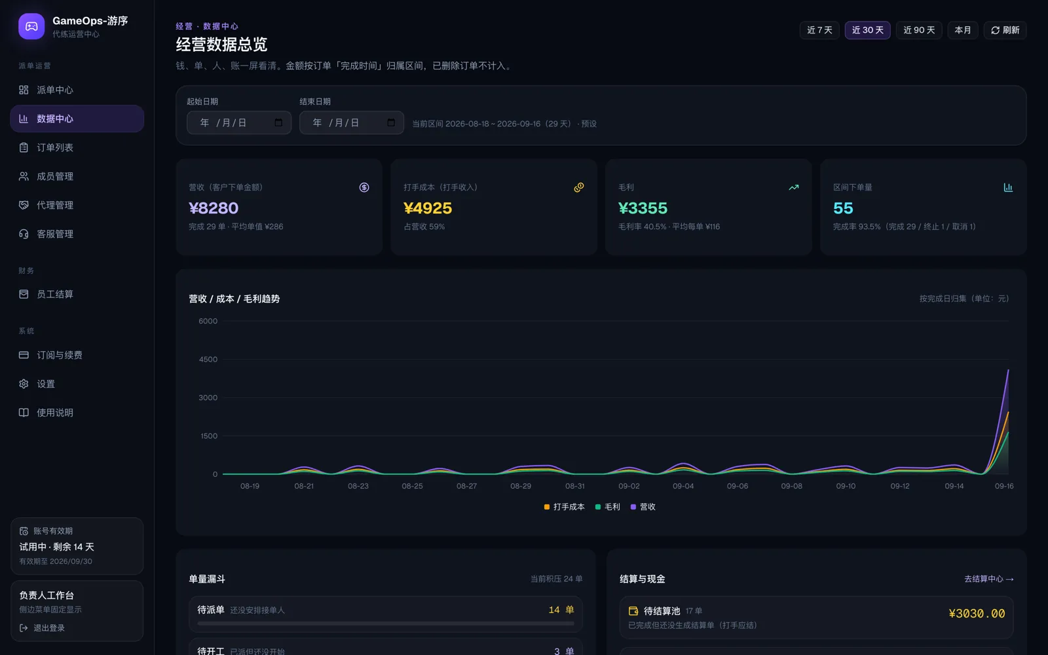Click the 负责人工作台 card title
The width and height of the screenshot is (1048, 655).
click(x=47, y=595)
